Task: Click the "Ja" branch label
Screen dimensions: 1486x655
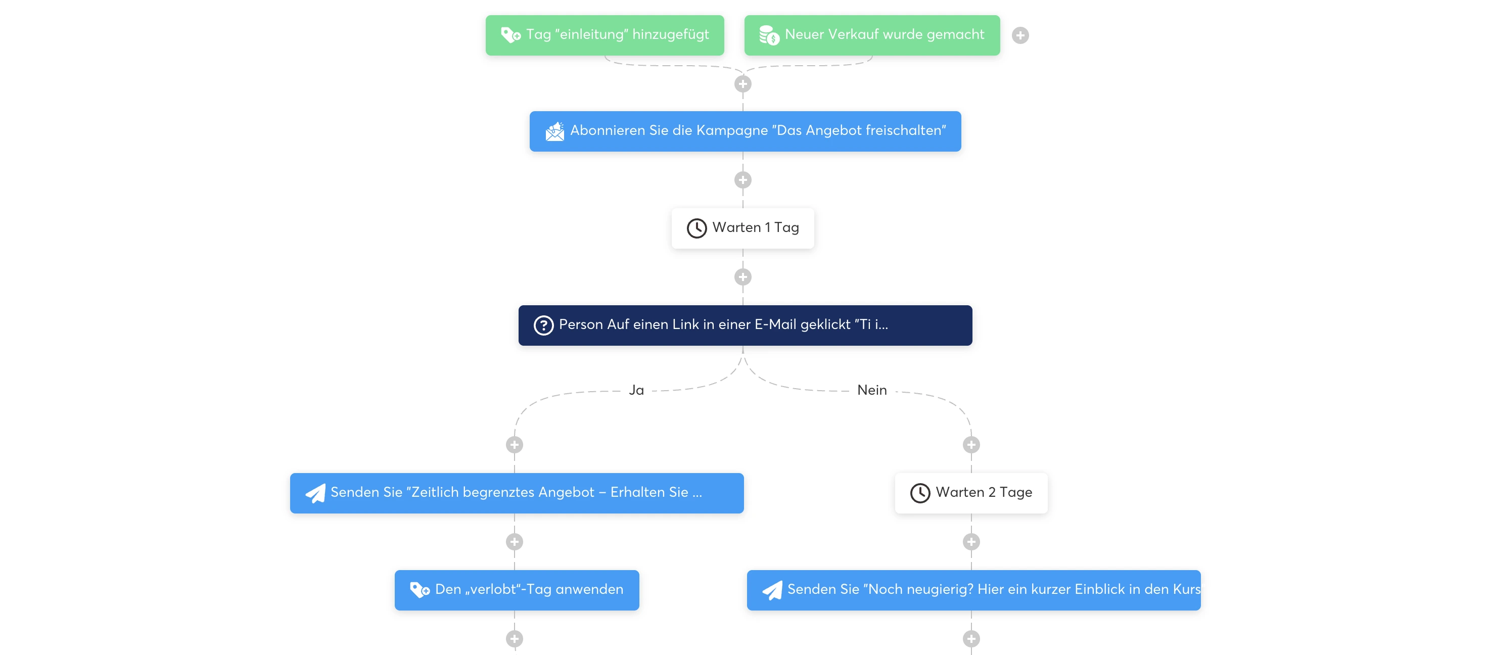Action: click(x=636, y=390)
